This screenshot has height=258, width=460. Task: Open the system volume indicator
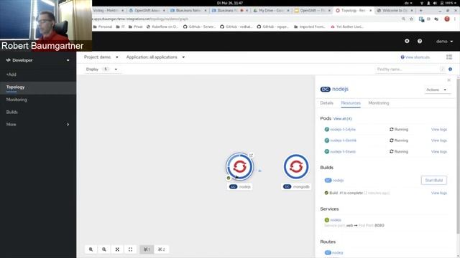click(435, 3)
